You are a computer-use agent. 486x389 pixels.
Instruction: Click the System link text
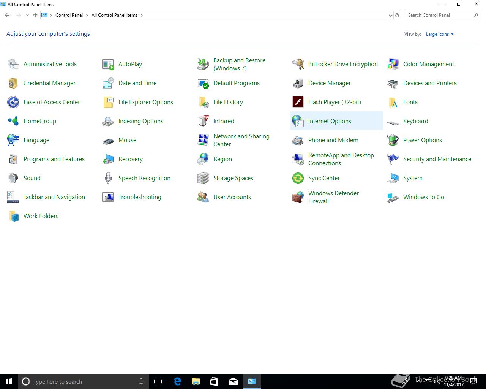point(413,178)
